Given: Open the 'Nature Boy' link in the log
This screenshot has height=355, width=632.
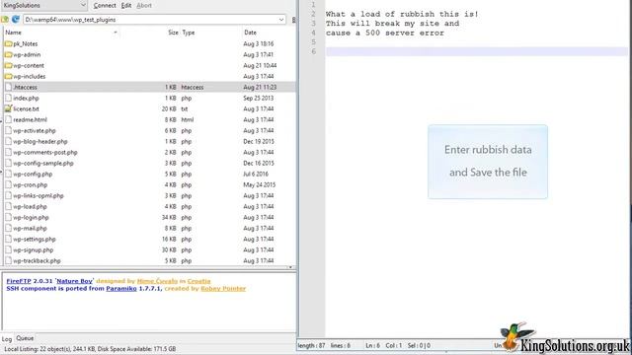Looking at the screenshot, I should (75, 281).
